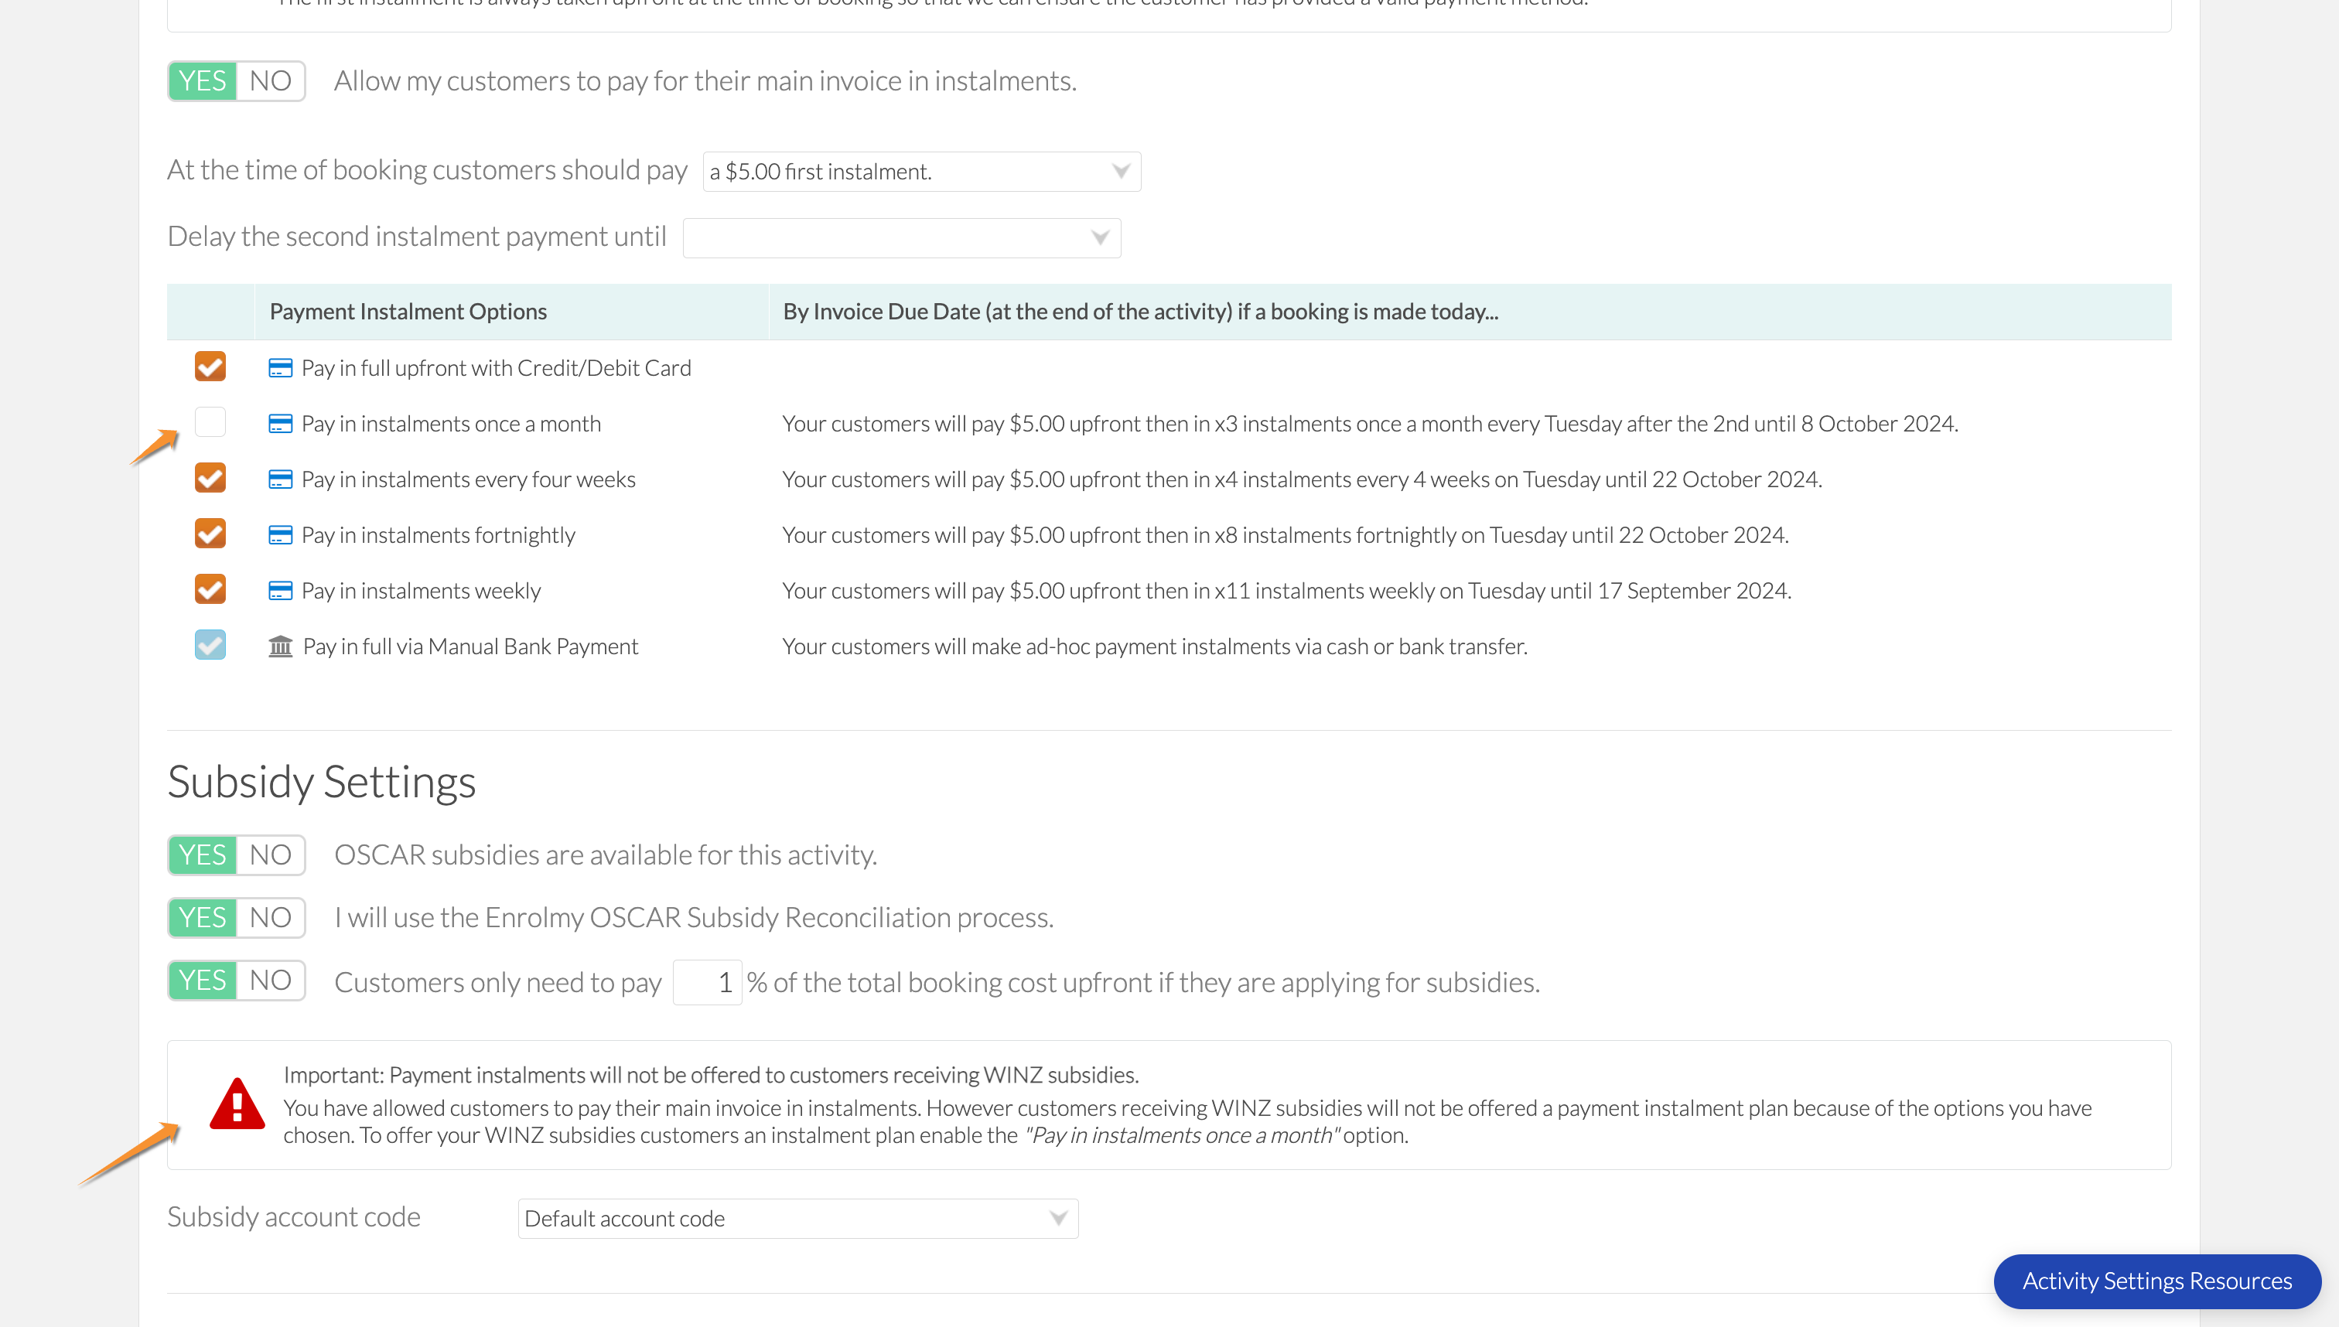
Task: Check the Pay in instalments once a month checkbox
Action: click(x=210, y=422)
